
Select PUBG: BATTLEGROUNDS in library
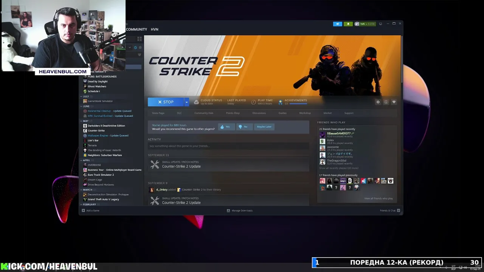coord(102,77)
